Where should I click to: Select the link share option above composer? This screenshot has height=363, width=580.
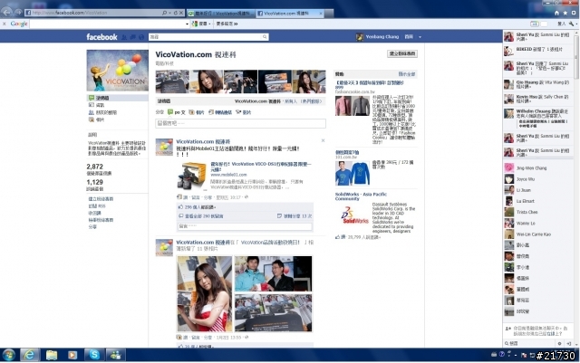220,112
